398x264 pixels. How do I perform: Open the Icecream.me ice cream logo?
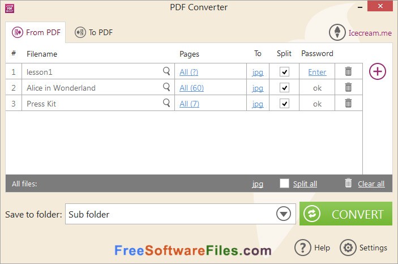point(337,32)
